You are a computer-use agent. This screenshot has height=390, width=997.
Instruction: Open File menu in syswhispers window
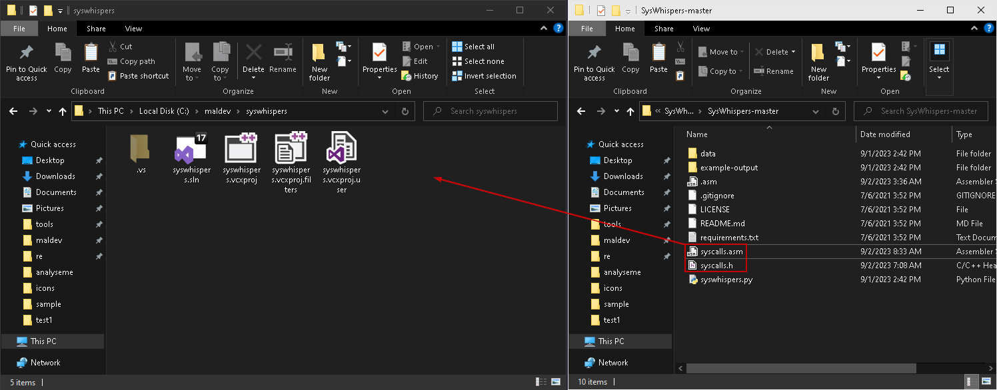click(19, 29)
